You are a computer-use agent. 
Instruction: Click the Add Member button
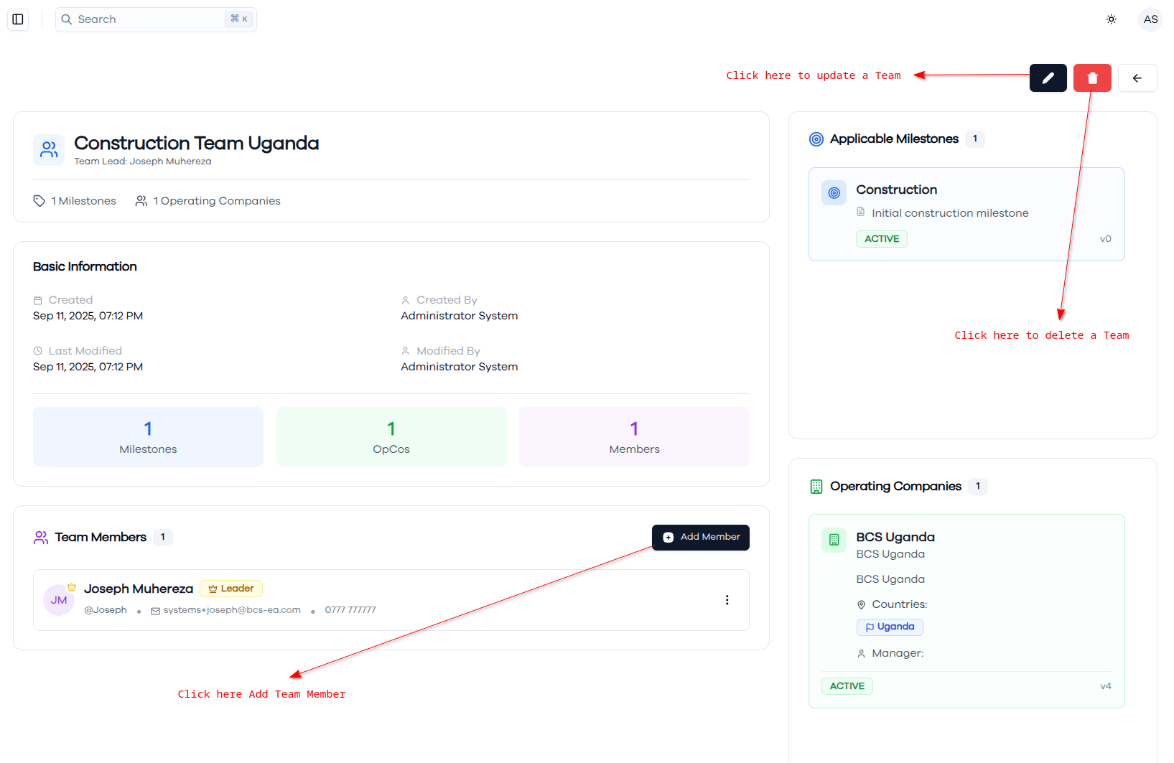pyautogui.click(x=700, y=538)
